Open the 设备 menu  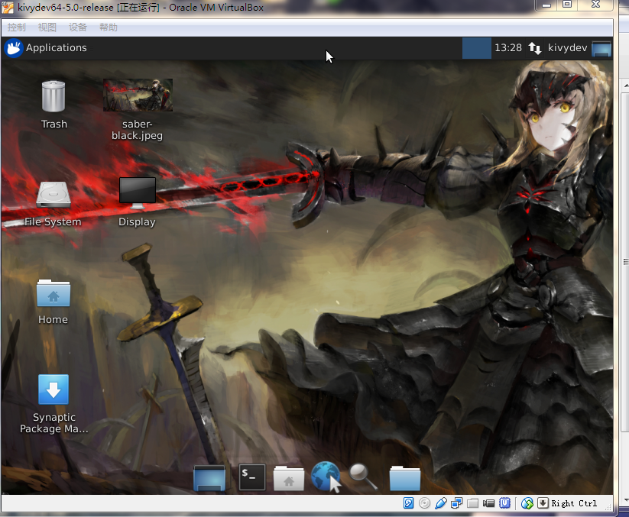click(77, 27)
